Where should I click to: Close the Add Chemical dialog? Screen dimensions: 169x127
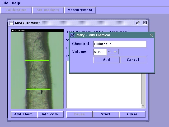[151, 35]
